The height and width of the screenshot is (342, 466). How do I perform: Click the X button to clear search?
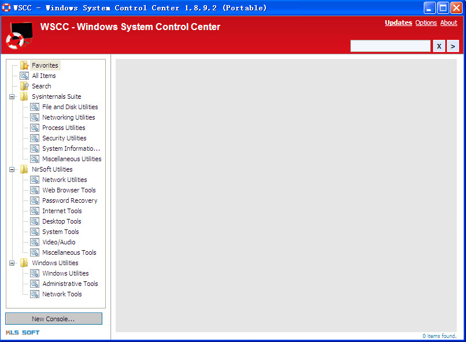coord(439,46)
